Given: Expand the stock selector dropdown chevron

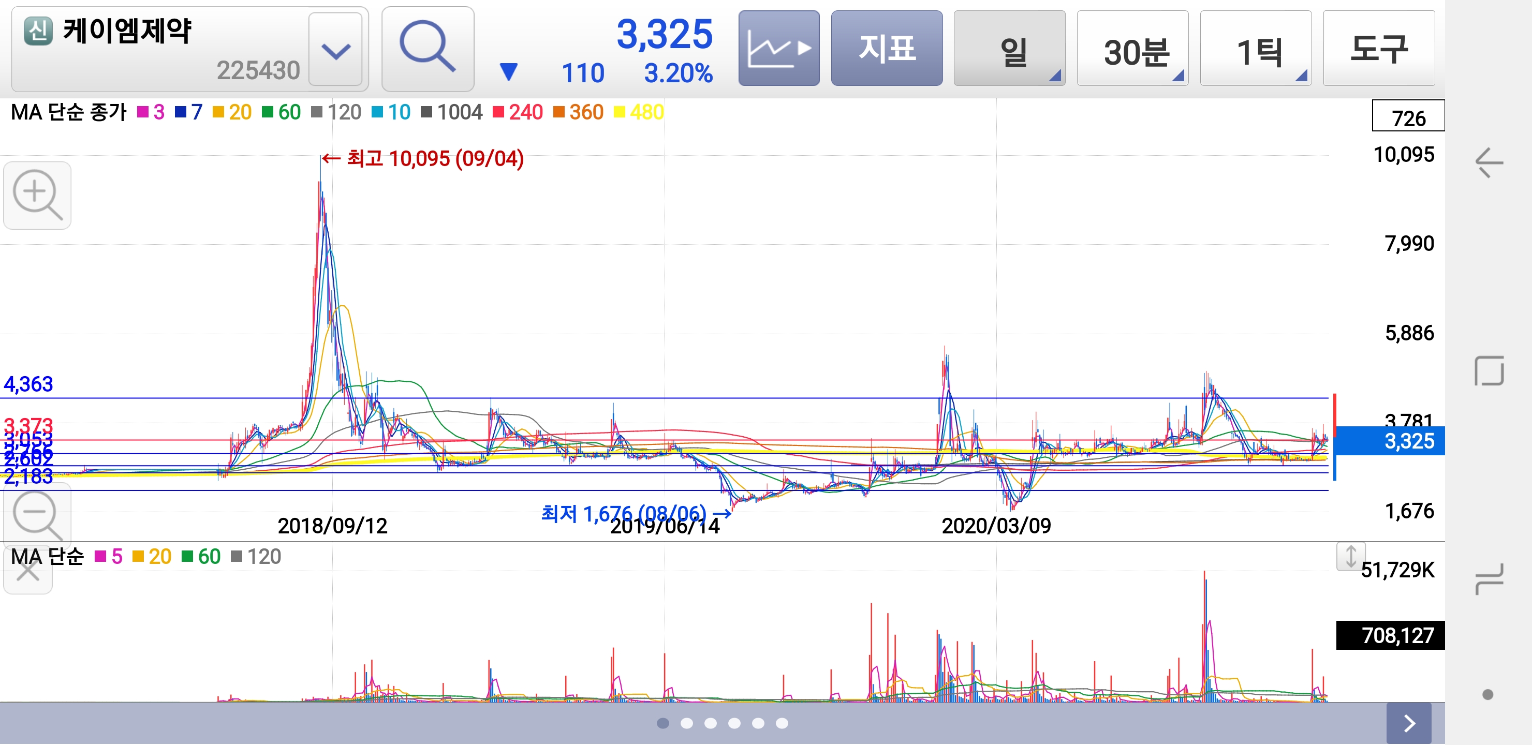Looking at the screenshot, I should 335,50.
